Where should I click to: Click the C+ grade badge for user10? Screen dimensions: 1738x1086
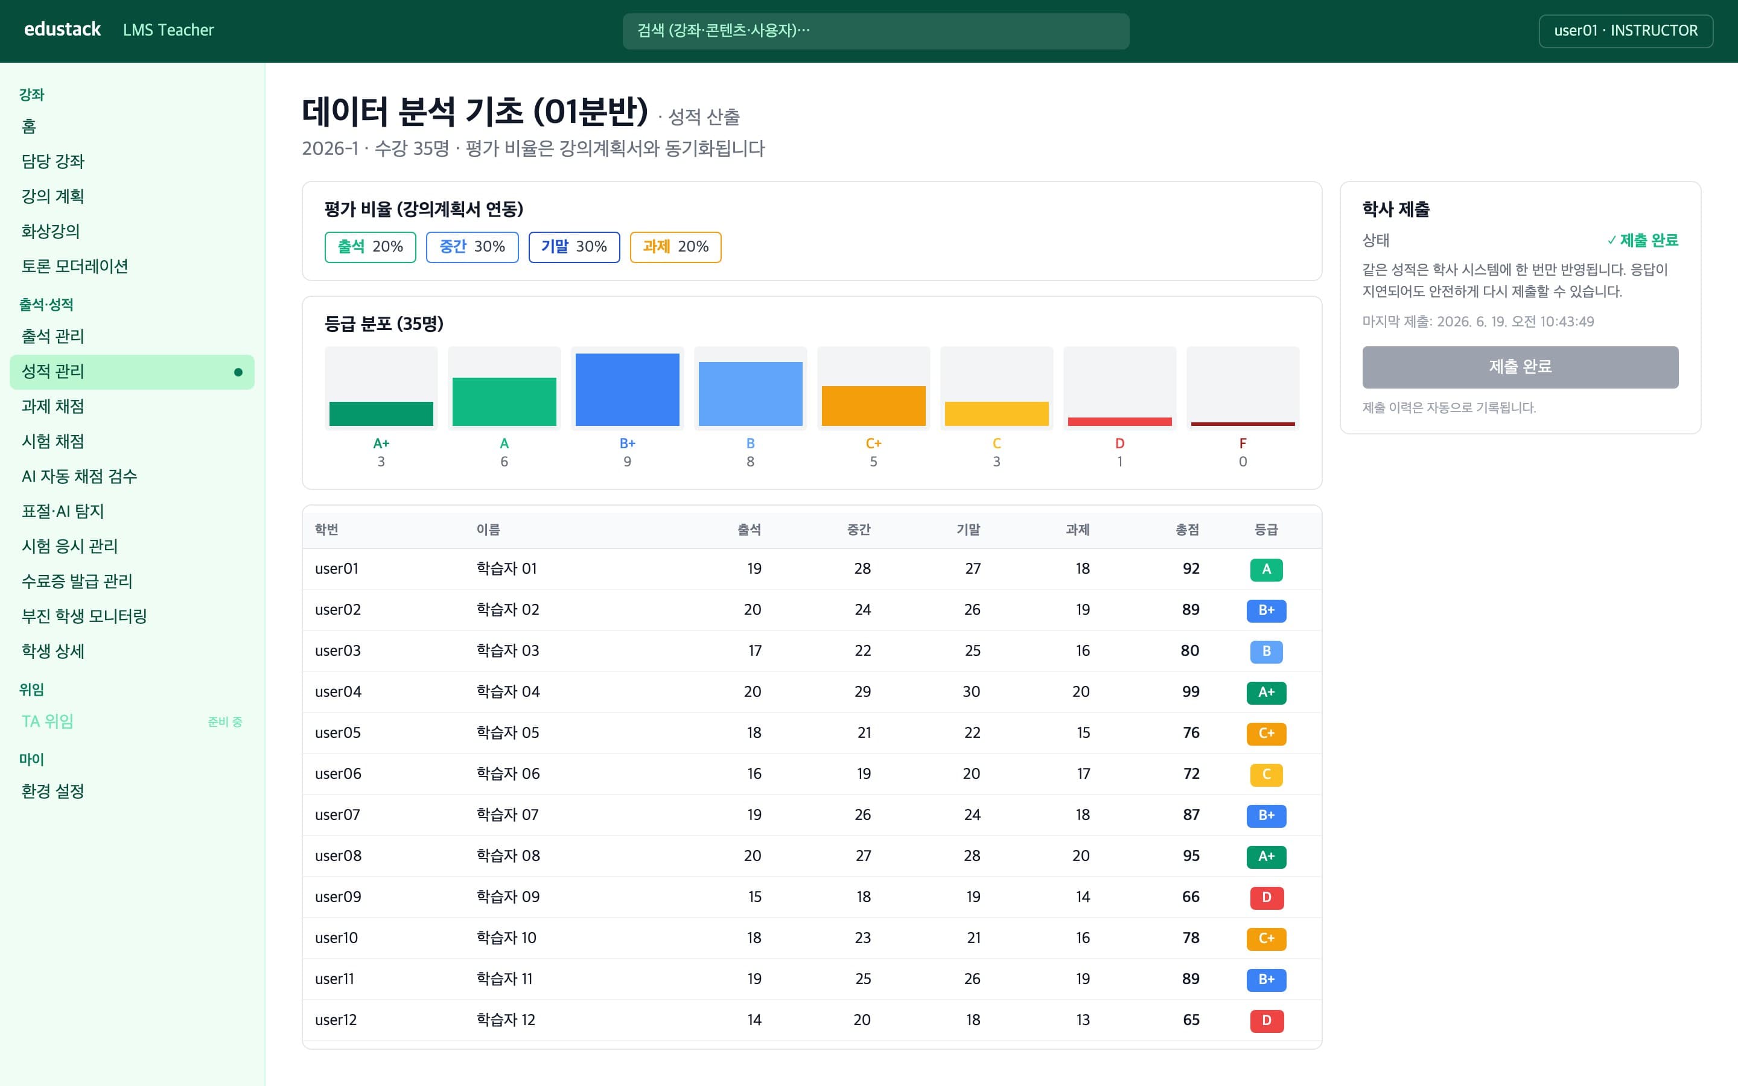point(1266,938)
